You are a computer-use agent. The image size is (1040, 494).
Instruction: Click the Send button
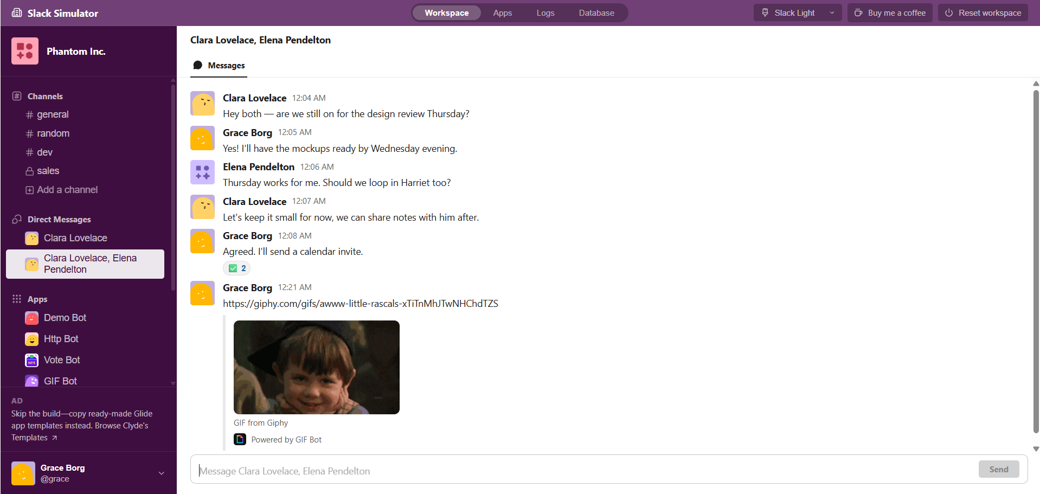pos(999,469)
